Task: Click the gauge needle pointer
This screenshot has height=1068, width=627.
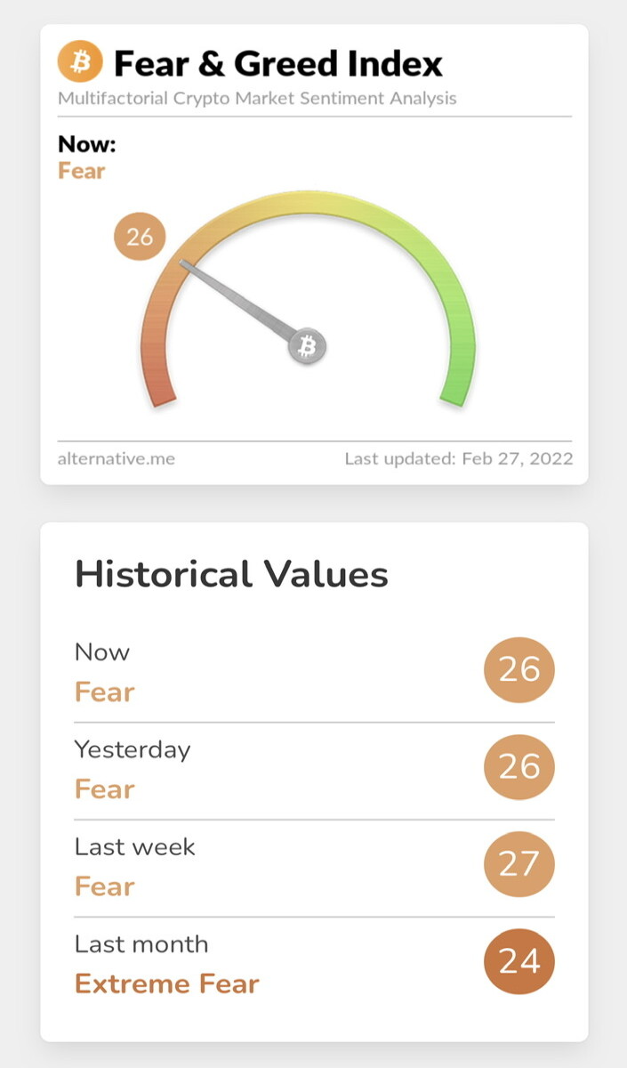Action: coord(238,301)
